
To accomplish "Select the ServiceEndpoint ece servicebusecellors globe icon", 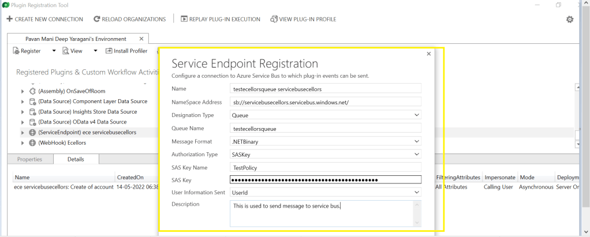I will tap(32, 133).
